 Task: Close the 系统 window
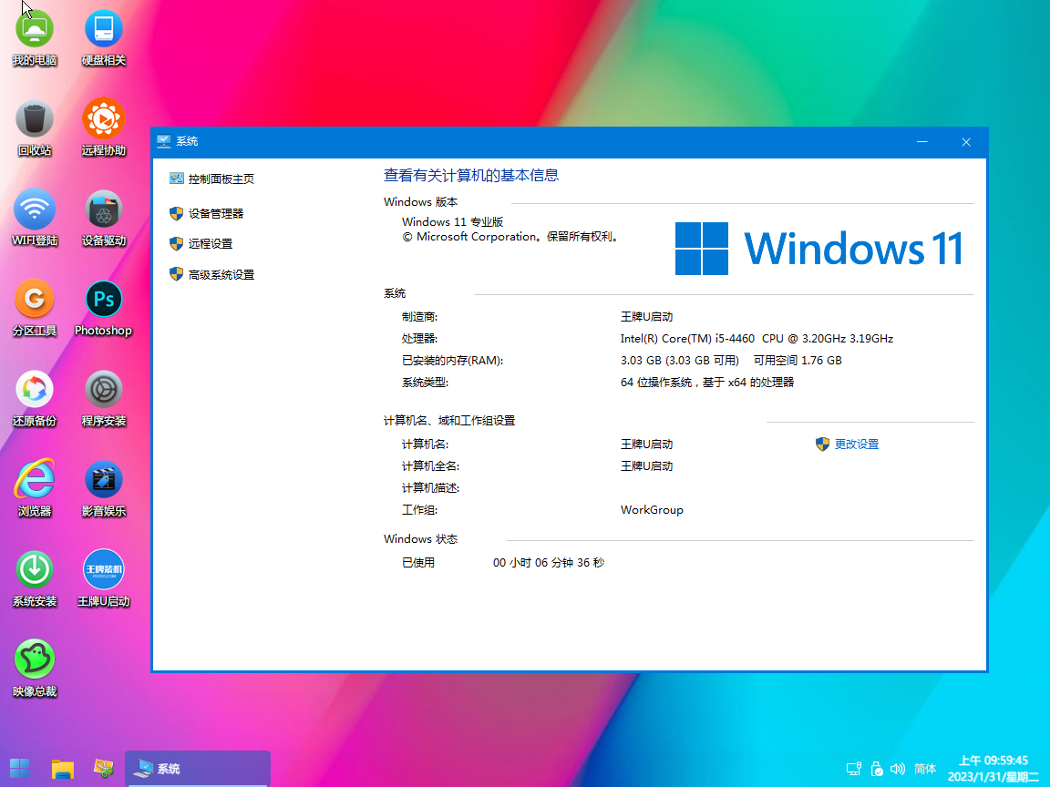[x=966, y=142]
